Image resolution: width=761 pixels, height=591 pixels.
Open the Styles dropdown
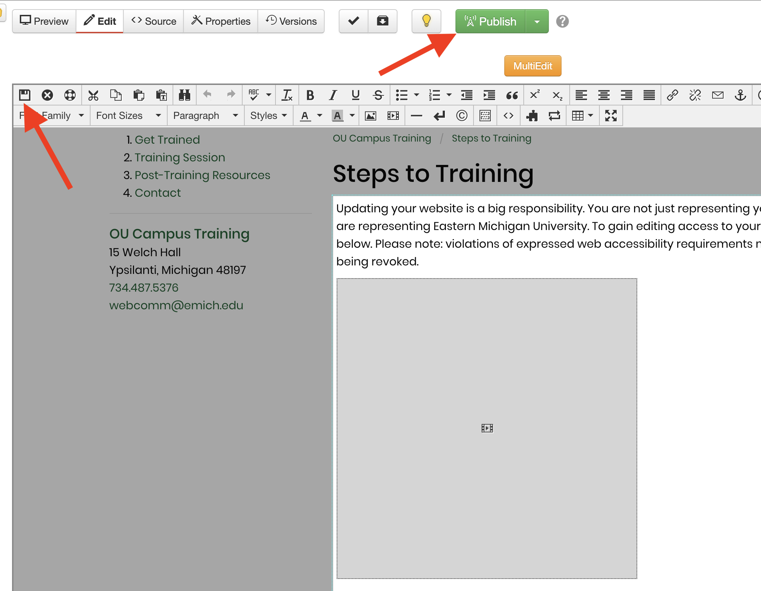pos(268,116)
